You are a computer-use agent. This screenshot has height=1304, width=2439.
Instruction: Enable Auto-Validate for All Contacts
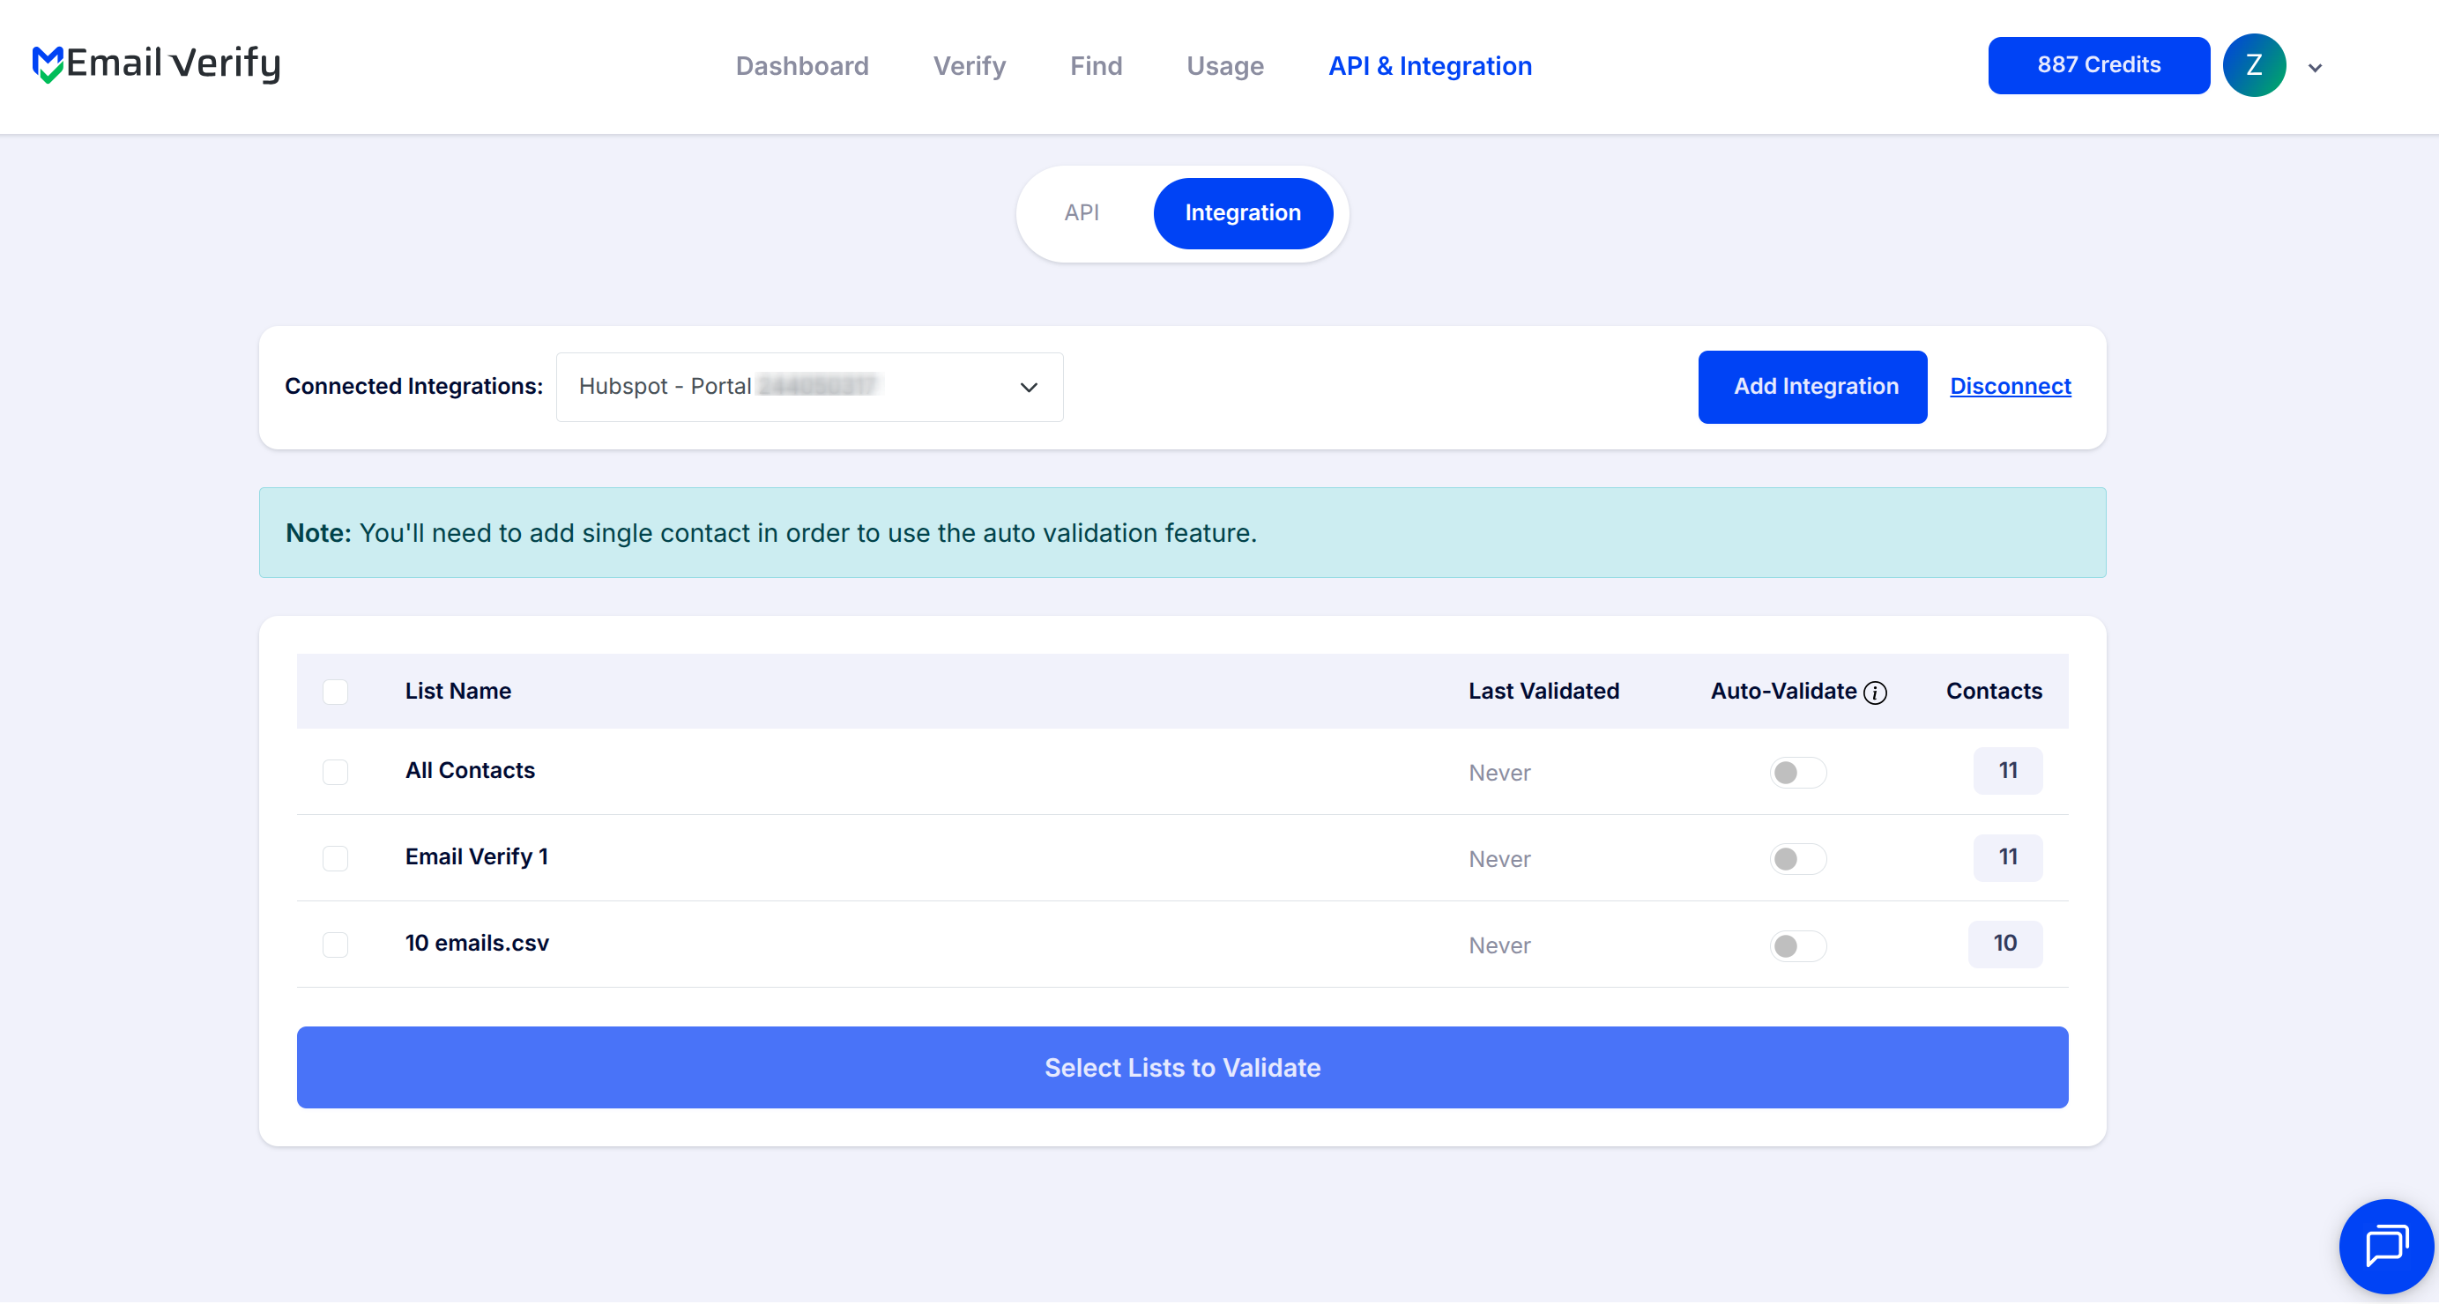(1798, 773)
